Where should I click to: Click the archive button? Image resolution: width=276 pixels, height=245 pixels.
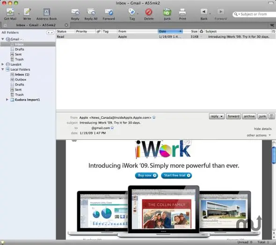(249, 116)
